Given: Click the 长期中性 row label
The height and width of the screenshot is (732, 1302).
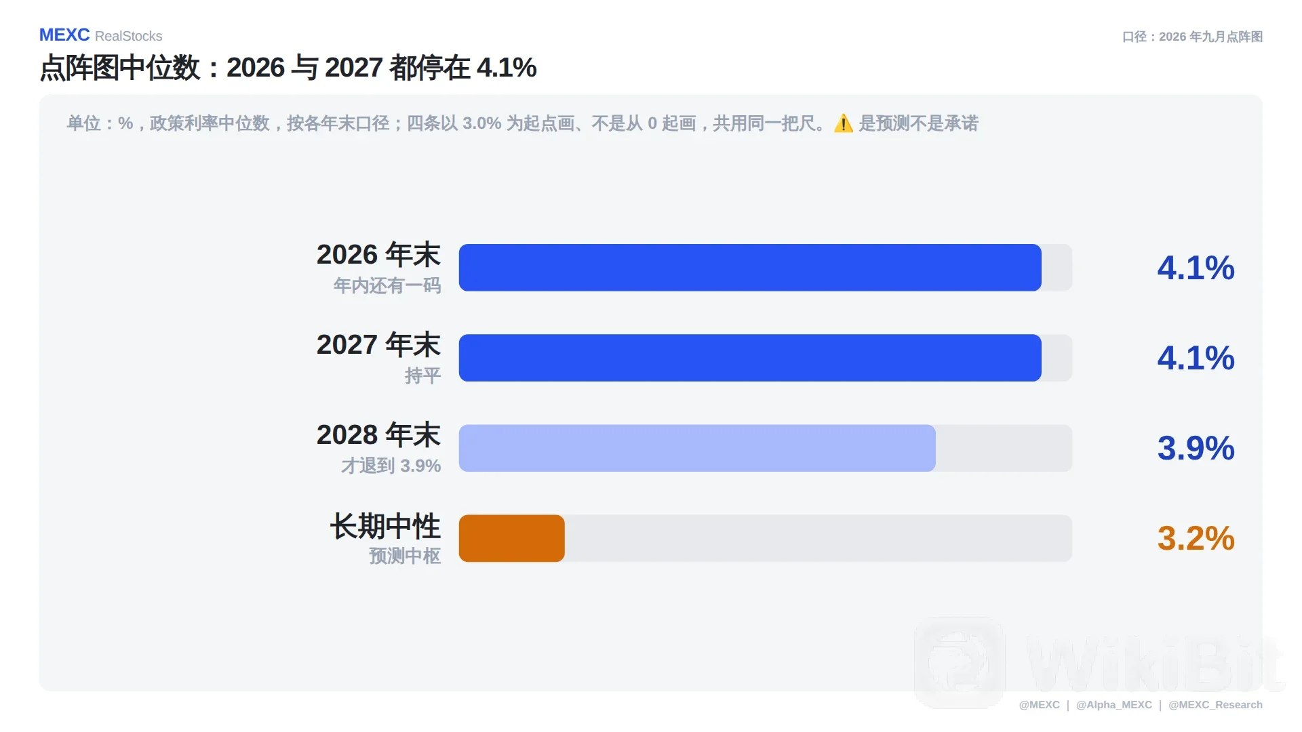Looking at the screenshot, I should point(385,526).
